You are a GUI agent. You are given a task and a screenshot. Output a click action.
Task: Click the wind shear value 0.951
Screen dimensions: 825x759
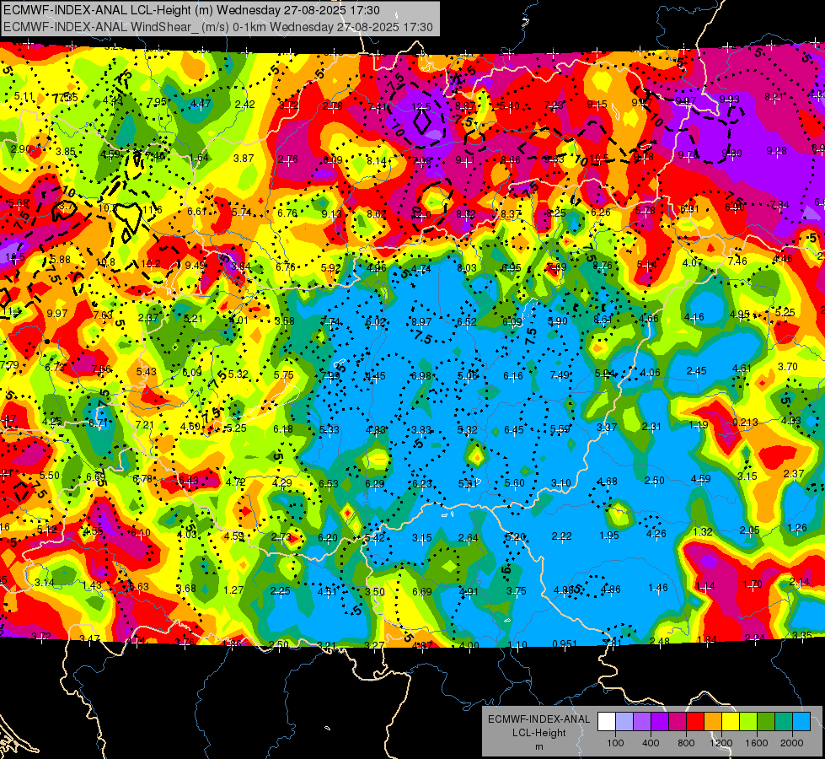565,643
